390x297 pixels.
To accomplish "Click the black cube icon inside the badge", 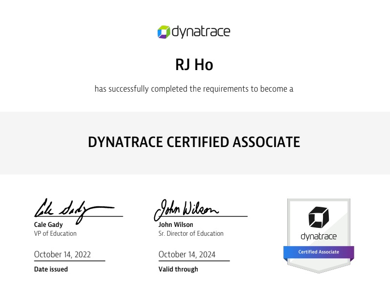I will click(x=319, y=217).
